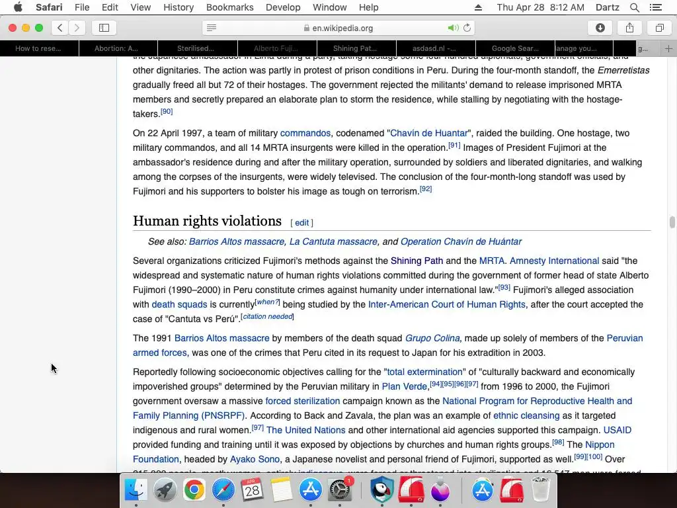Open the Ayako Sono link

pos(255,459)
